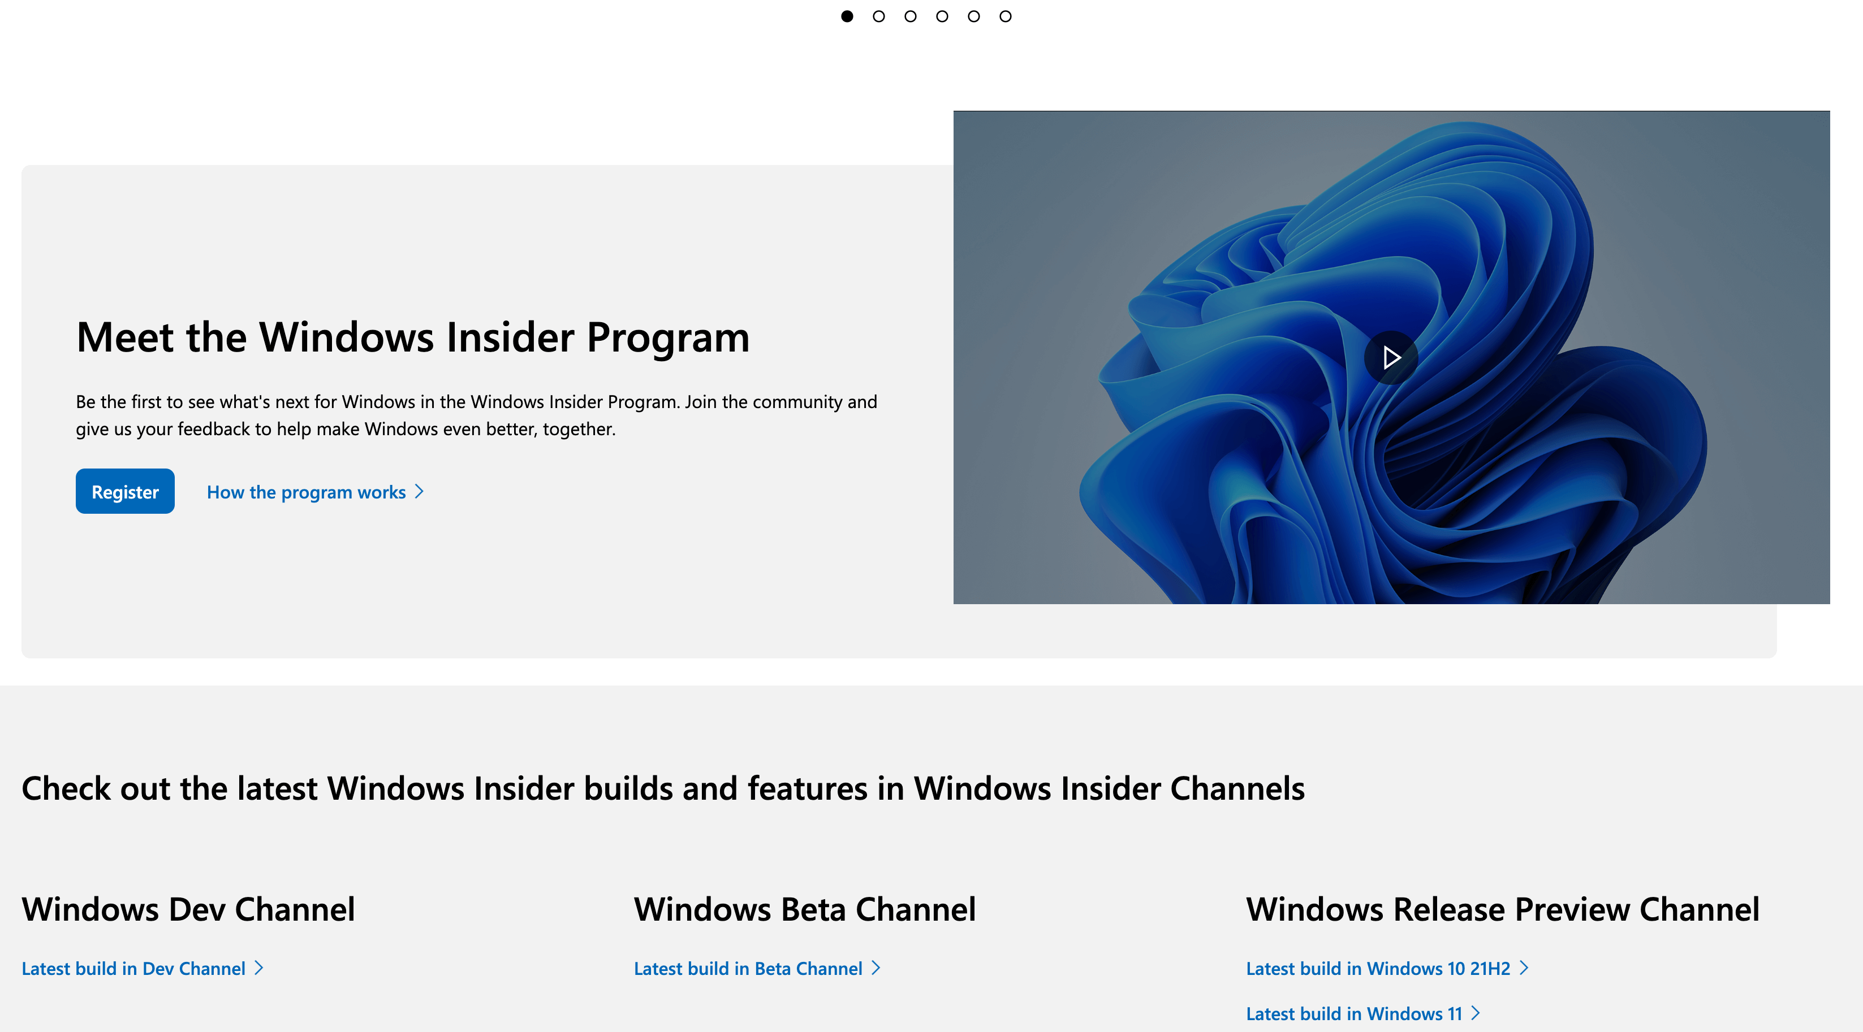Jump to the fourth carousel slide

[x=942, y=16]
